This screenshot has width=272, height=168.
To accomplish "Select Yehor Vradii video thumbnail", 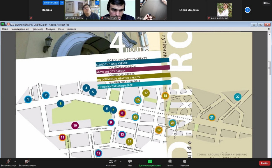I will coord(118,10).
